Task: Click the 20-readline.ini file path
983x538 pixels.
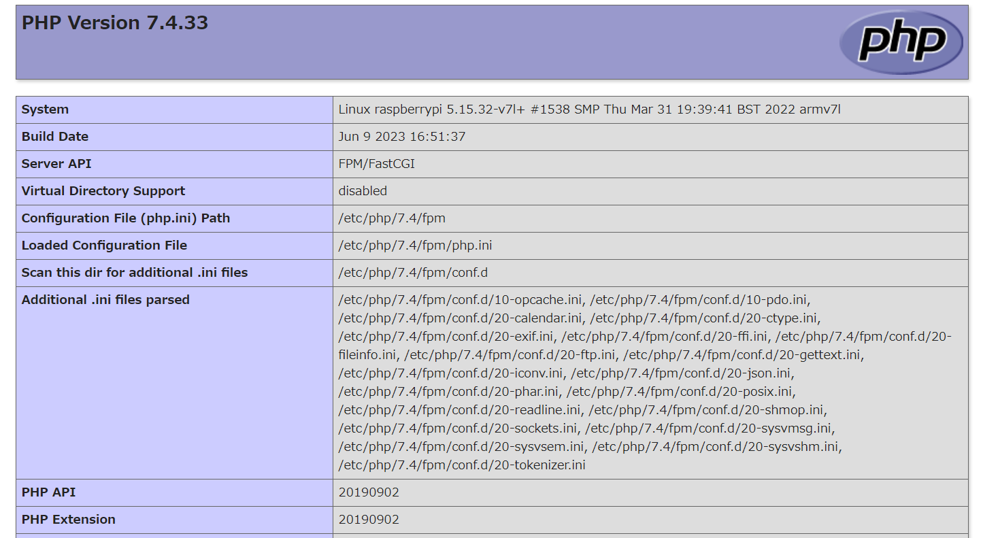Action: click(460, 410)
